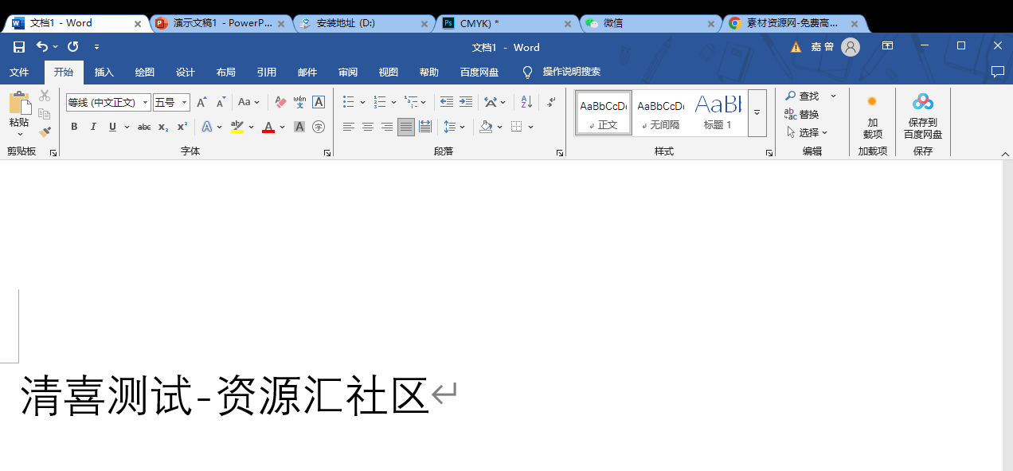Select the italic formatting icon

click(x=93, y=126)
